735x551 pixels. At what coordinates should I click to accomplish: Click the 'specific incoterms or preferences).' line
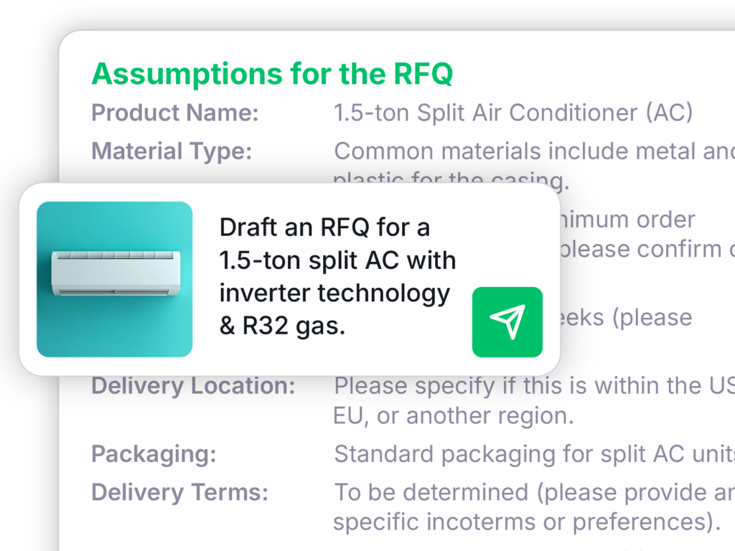point(527,522)
